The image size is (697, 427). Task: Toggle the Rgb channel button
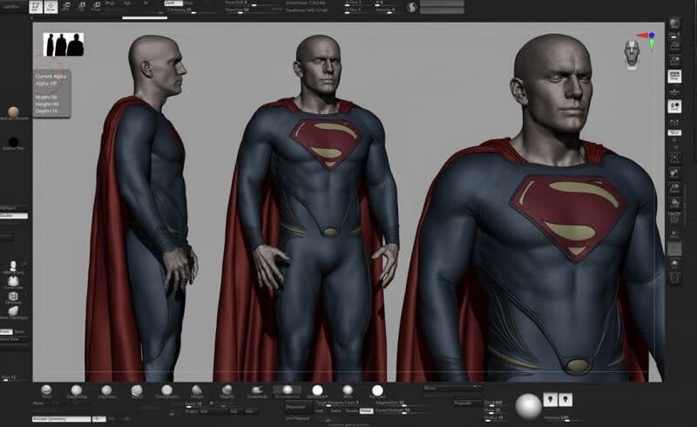click(127, 3)
